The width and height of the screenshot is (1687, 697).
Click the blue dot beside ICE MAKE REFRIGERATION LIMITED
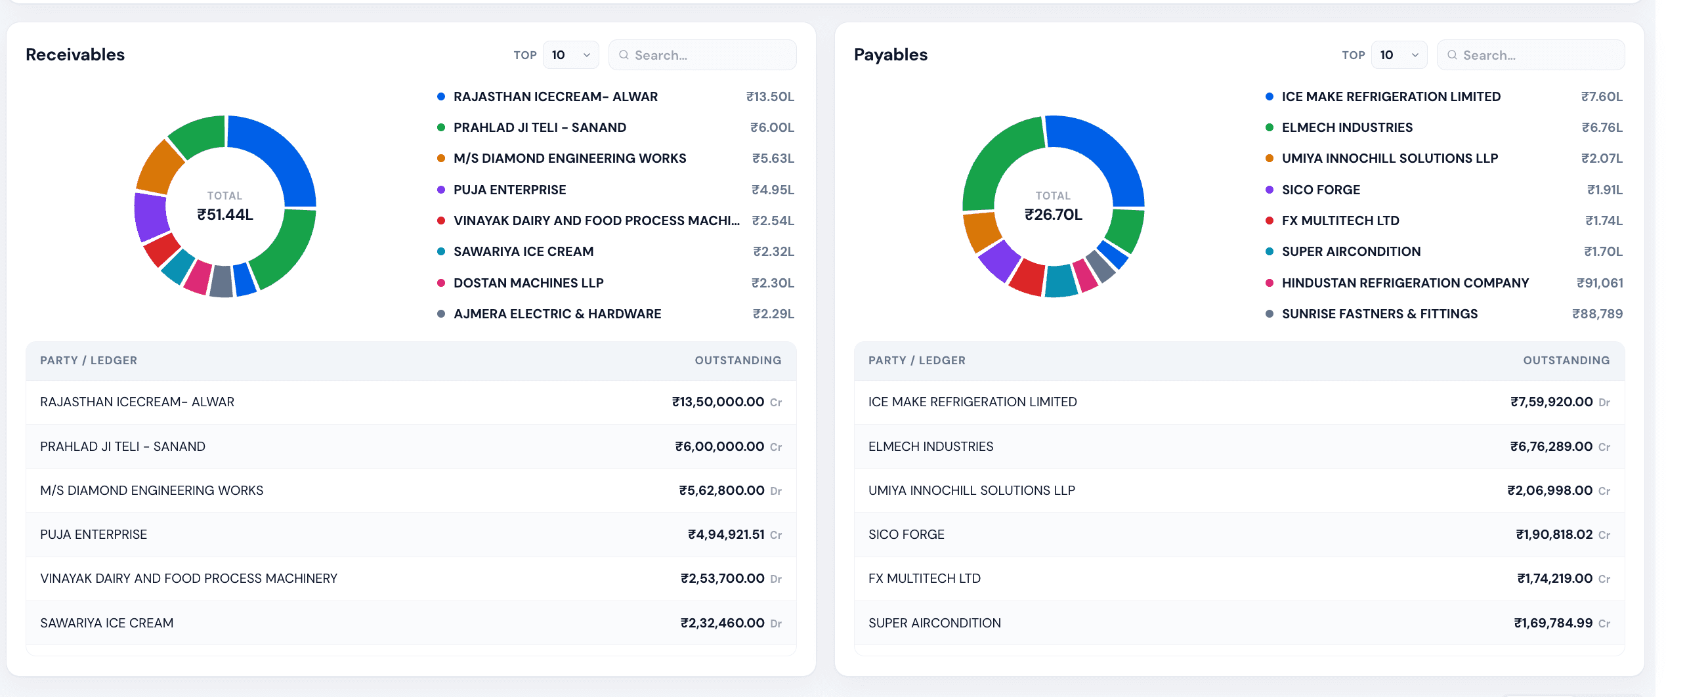point(1270,96)
